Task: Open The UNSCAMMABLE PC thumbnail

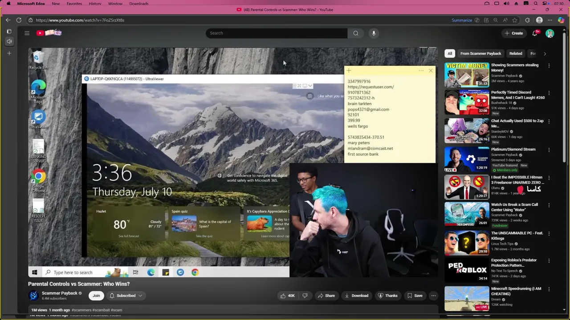Action: [467, 243]
